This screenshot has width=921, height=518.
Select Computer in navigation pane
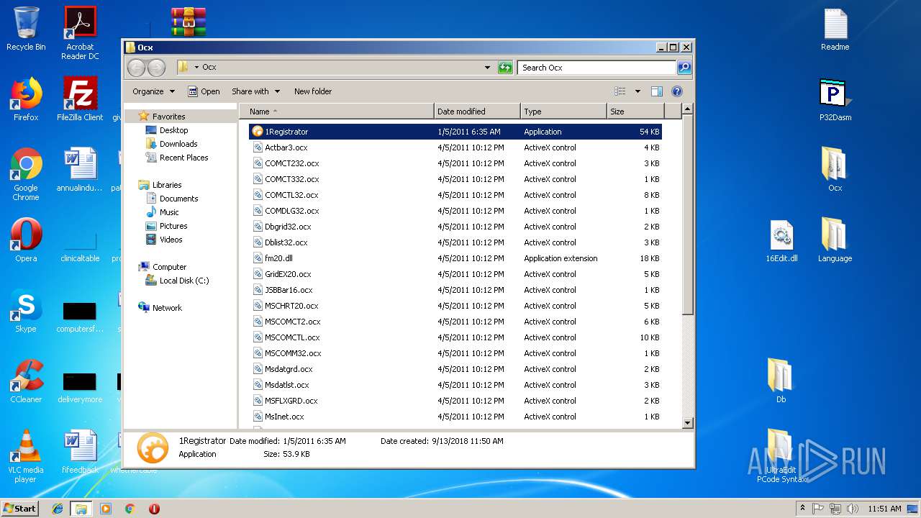(x=169, y=267)
